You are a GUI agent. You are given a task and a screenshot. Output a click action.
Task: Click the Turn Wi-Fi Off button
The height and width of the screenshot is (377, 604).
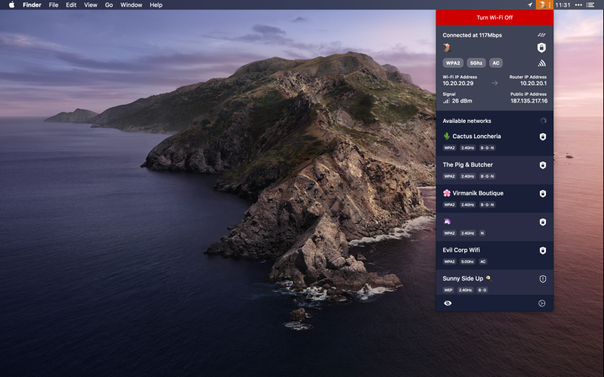pyautogui.click(x=495, y=17)
